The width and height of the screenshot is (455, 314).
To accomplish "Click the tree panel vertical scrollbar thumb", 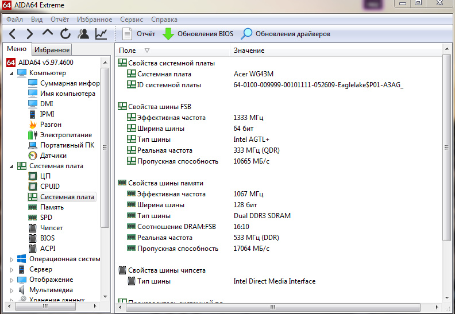I will 105,148.
